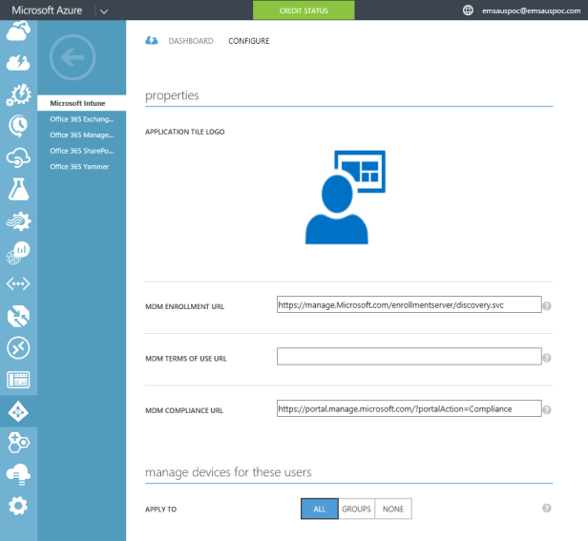Click help icon next to Apply To
Viewport: 588px width, 541px height.
click(x=547, y=509)
